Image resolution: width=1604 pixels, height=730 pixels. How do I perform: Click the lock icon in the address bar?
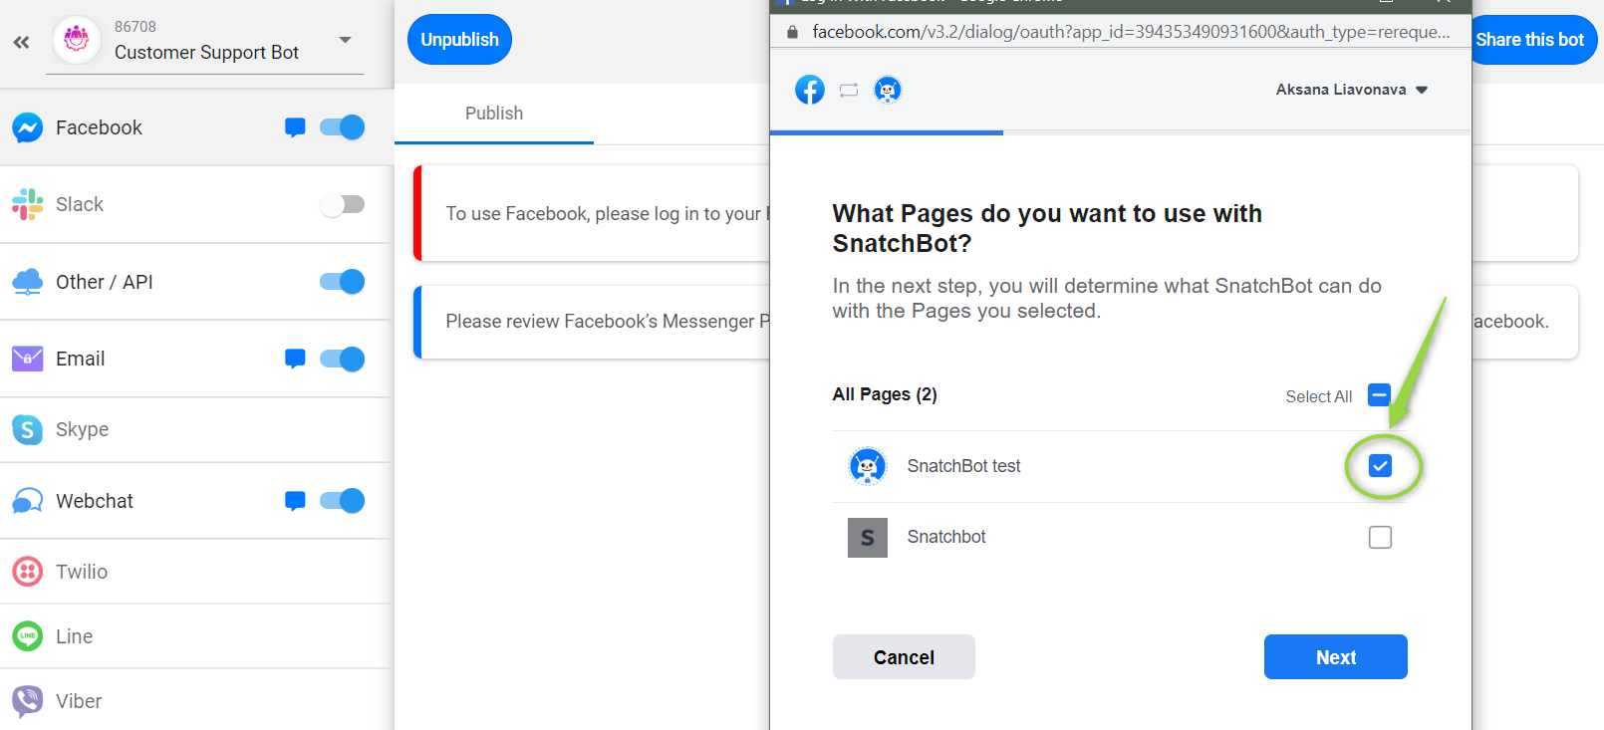click(792, 32)
